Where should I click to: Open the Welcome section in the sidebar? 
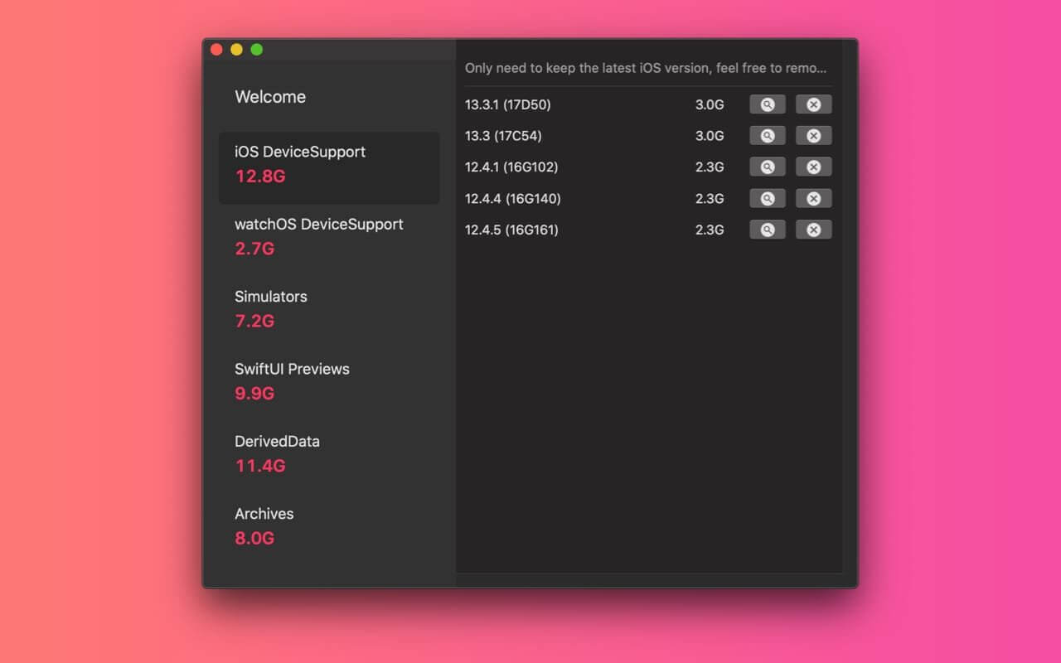pyautogui.click(x=270, y=97)
